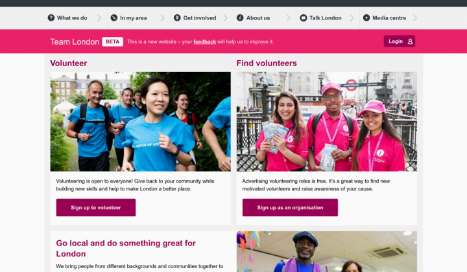Image resolution: width=467 pixels, height=272 pixels.
Task: Expand the Get involved chevron
Action: coord(226,18)
